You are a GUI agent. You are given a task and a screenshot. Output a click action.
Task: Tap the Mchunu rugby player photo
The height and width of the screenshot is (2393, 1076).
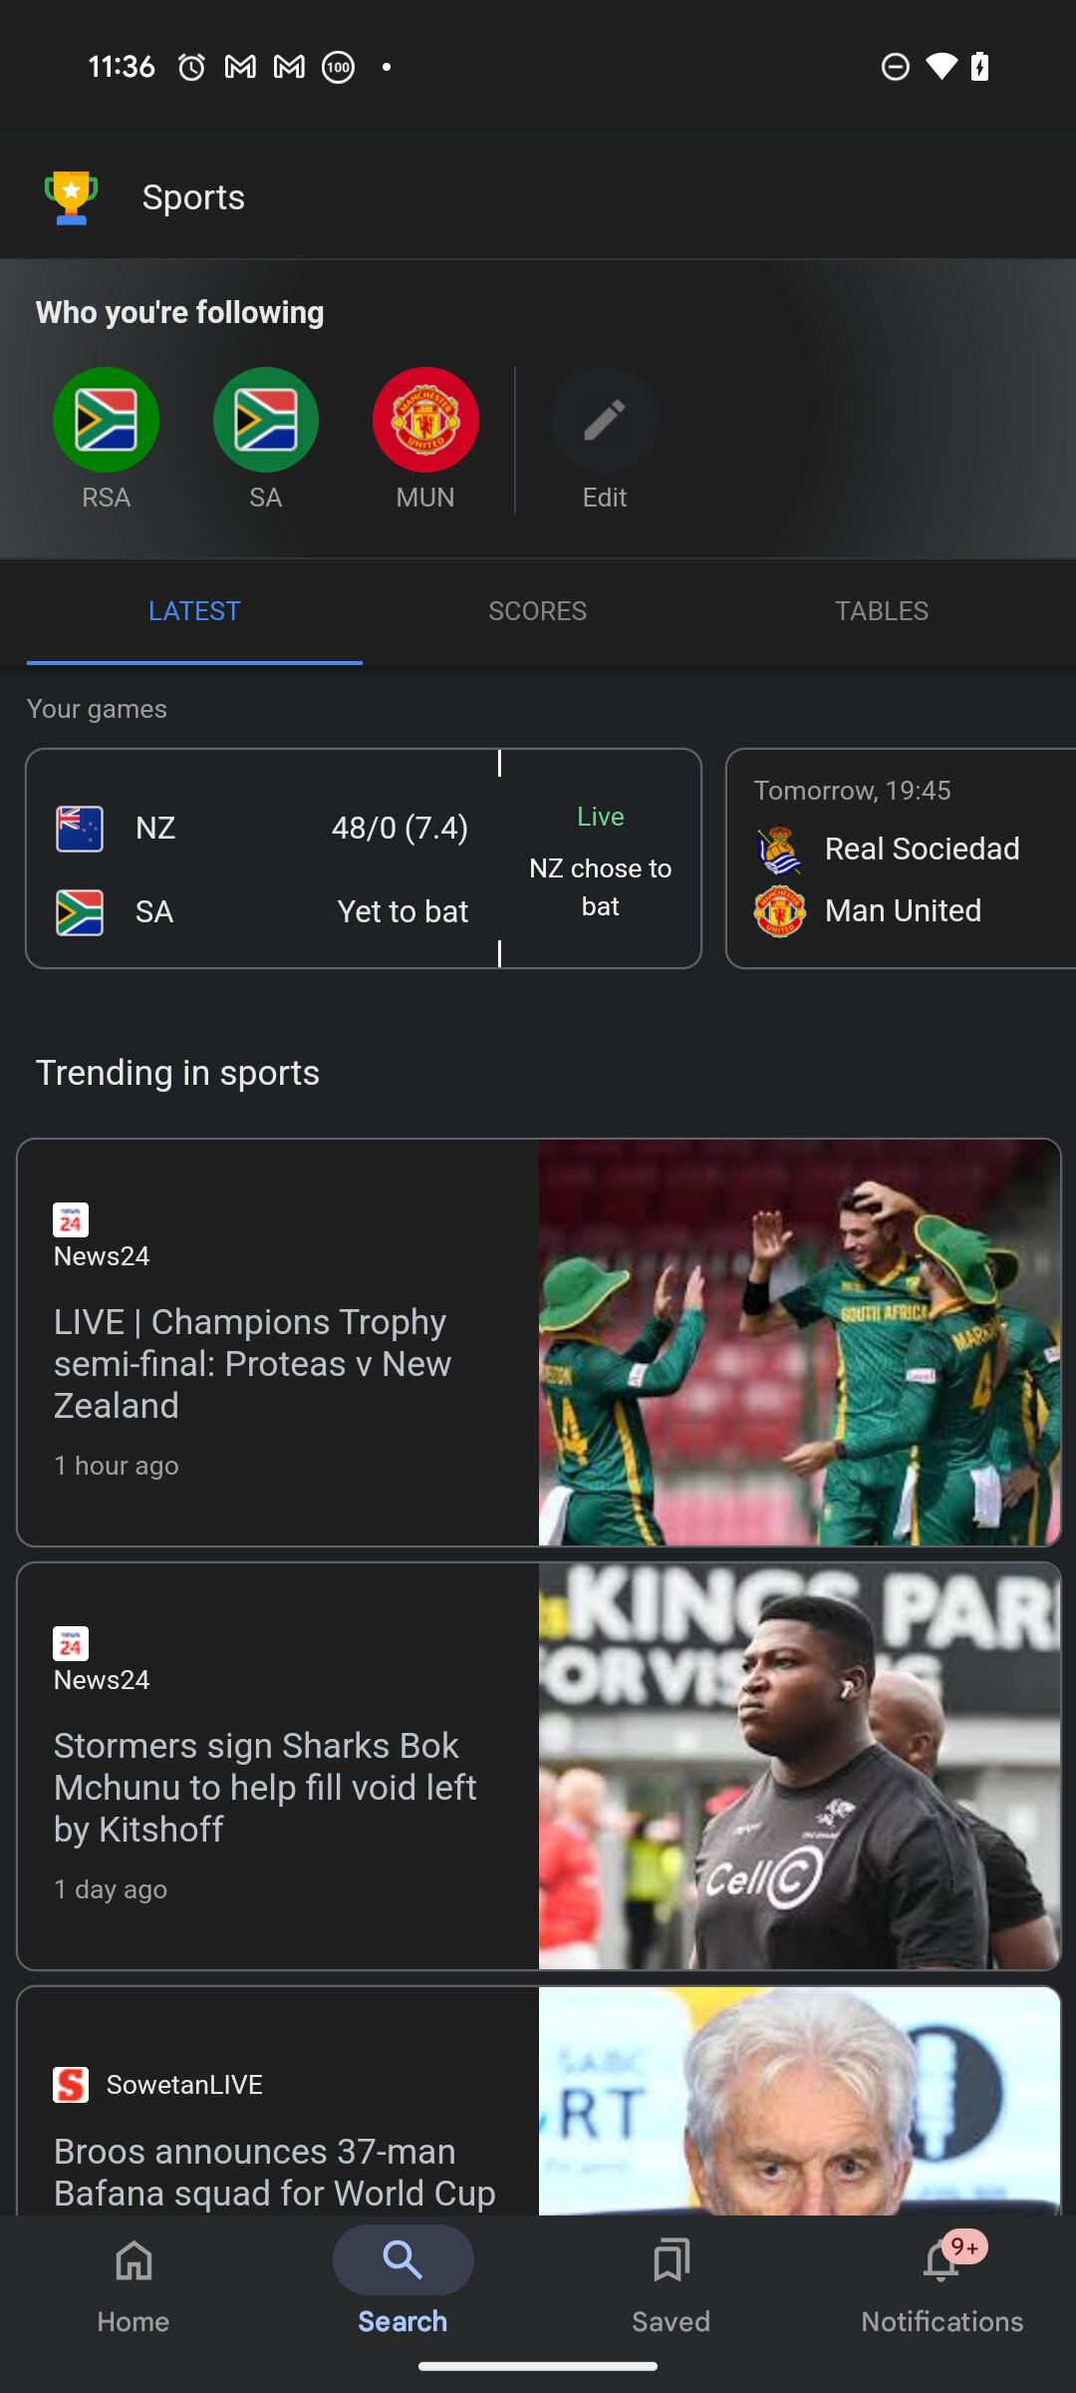(x=799, y=1766)
